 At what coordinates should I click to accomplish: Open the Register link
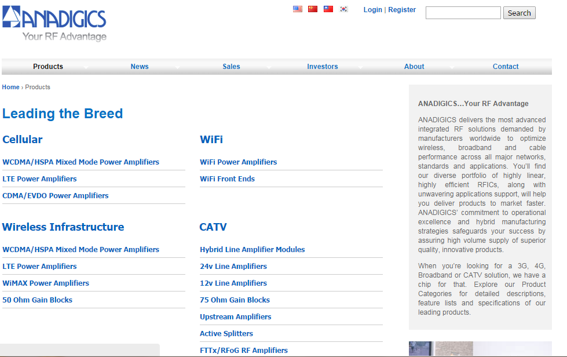pyautogui.click(x=402, y=10)
